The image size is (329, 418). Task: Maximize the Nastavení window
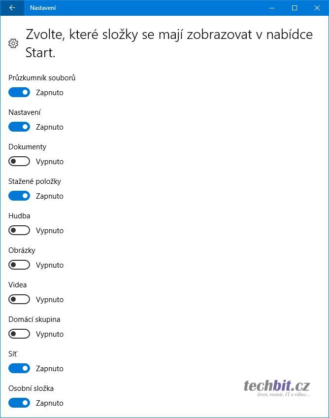click(x=294, y=8)
